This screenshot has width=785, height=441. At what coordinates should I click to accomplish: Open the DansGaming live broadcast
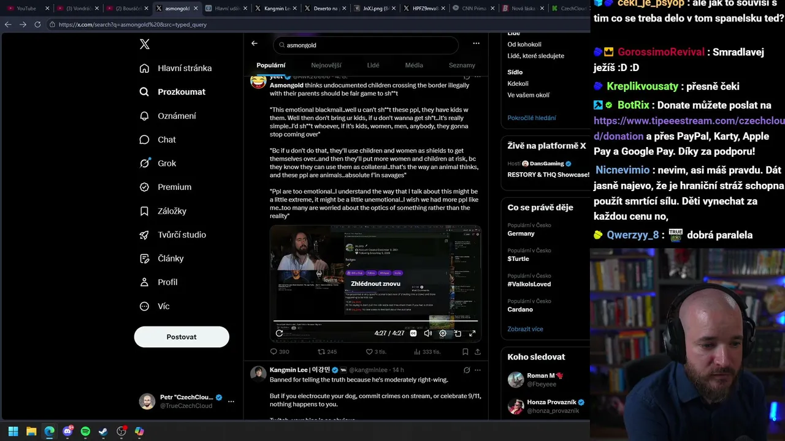tap(545, 169)
